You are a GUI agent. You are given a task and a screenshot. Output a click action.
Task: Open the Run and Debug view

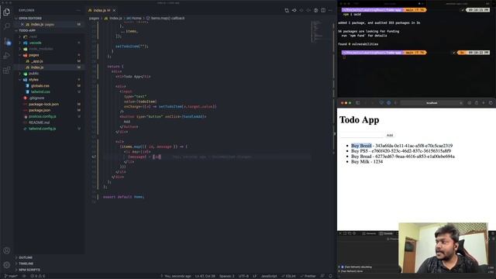tap(6, 56)
